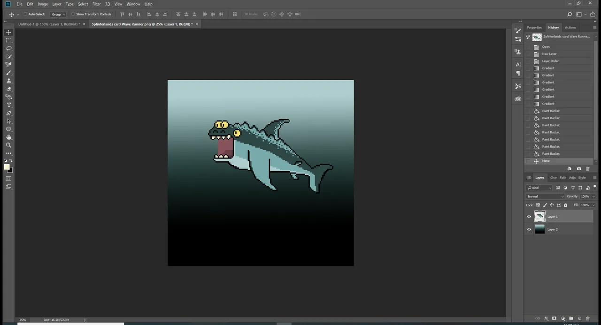Image resolution: width=601 pixels, height=325 pixels.
Task: Open the Group auto-select dropdown
Action: [58, 15]
